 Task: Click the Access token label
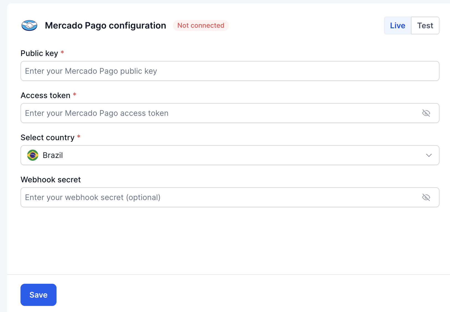pyautogui.click(x=45, y=95)
